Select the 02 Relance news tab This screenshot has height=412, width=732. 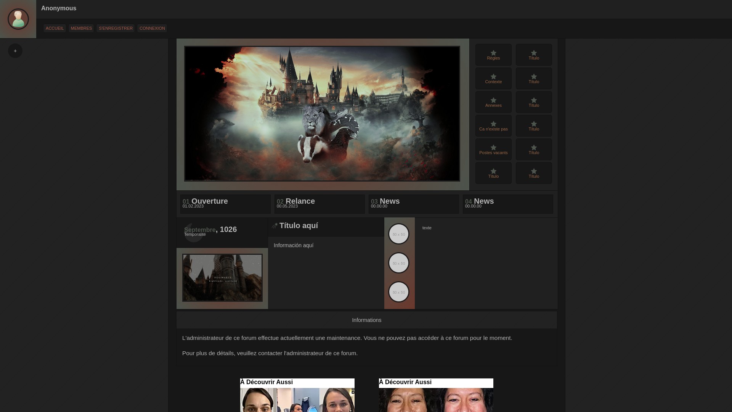(x=319, y=204)
